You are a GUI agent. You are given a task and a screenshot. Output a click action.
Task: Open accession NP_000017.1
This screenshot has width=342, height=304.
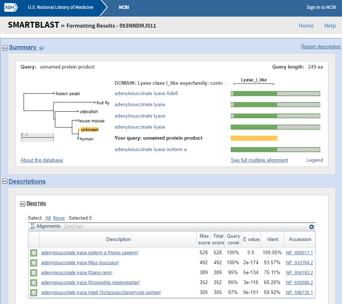(299, 253)
